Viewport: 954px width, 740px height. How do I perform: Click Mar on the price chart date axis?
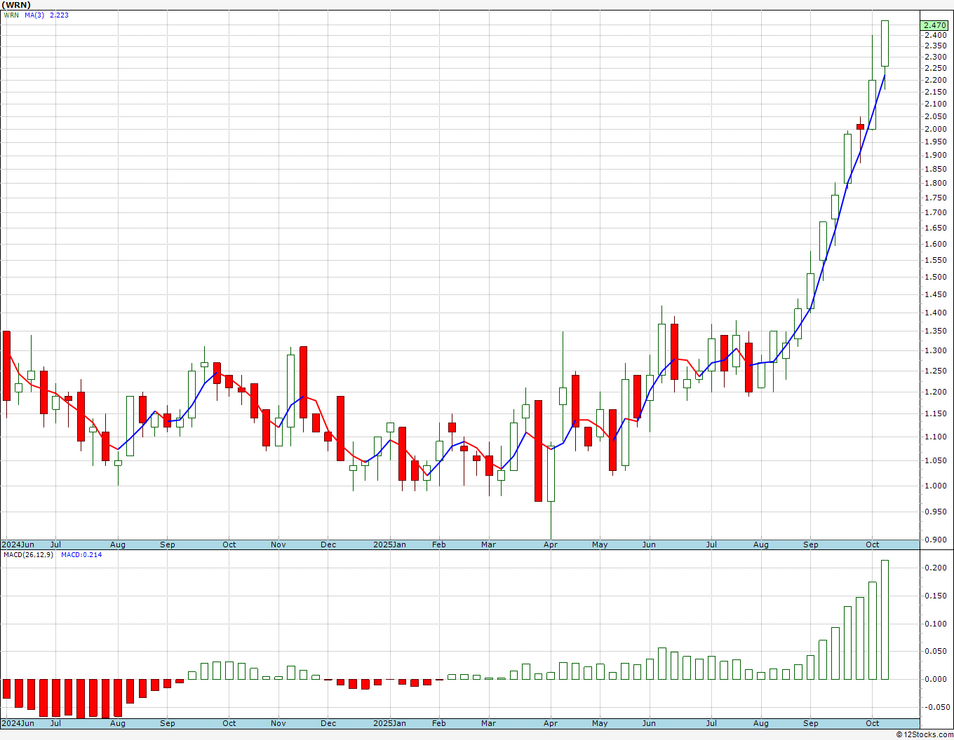(x=488, y=544)
